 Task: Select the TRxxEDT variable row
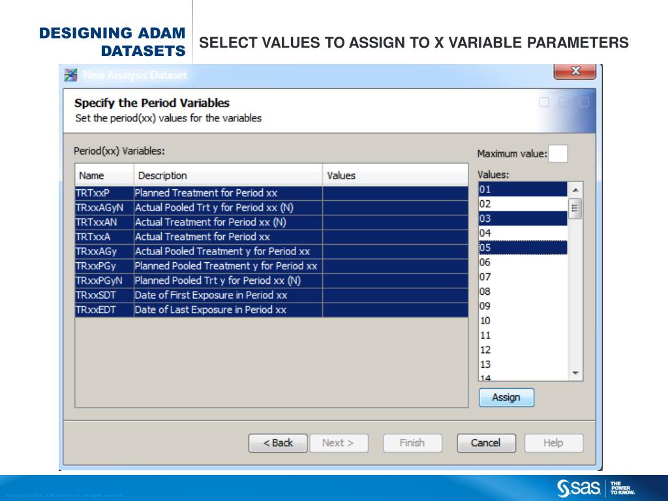coord(196,310)
